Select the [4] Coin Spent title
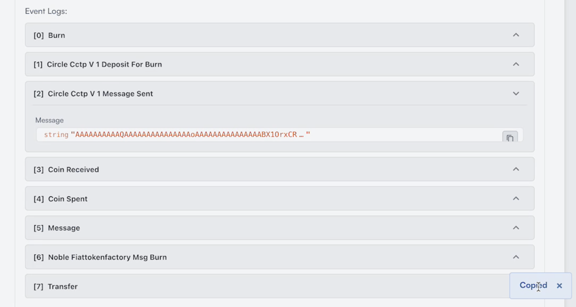The width and height of the screenshot is (576, 307). tap(68, 199)
